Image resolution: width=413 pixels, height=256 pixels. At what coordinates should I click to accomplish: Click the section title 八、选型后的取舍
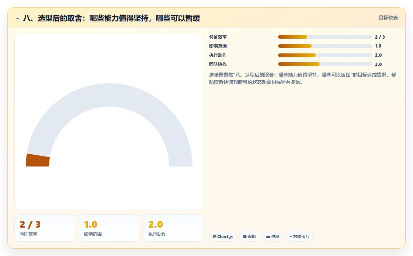[x=112, y=18]
